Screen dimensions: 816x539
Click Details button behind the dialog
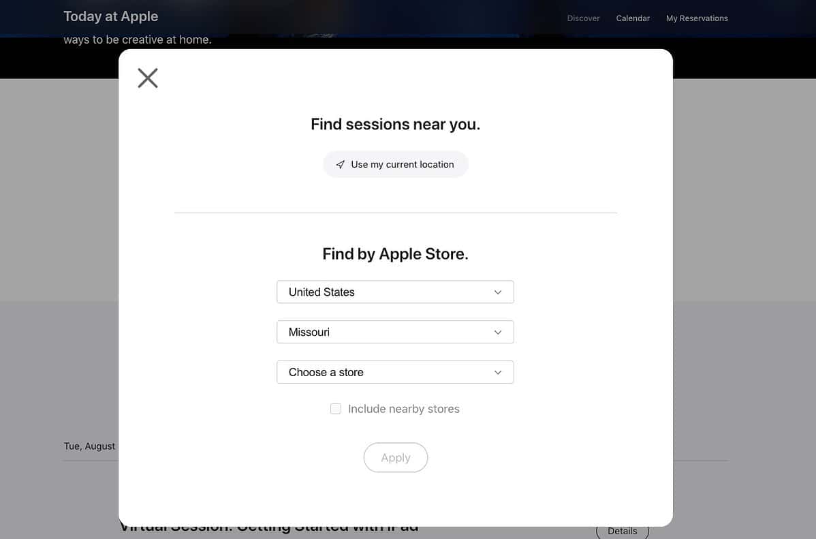[623, 532]
